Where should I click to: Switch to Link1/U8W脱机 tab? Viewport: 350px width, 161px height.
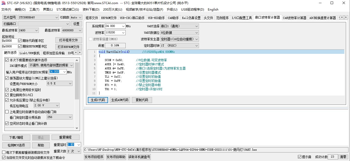pyautogui.click(x=30, y=53)
